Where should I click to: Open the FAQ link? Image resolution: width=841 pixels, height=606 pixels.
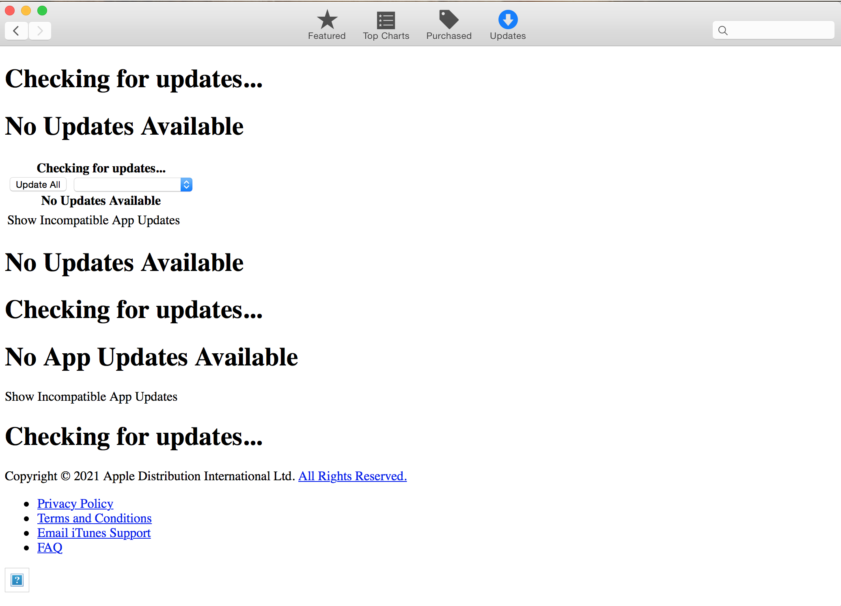50,547
